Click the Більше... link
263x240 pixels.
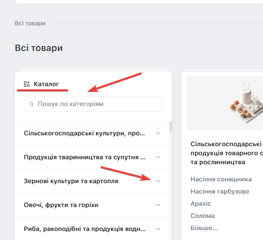(x=204, y=228)
